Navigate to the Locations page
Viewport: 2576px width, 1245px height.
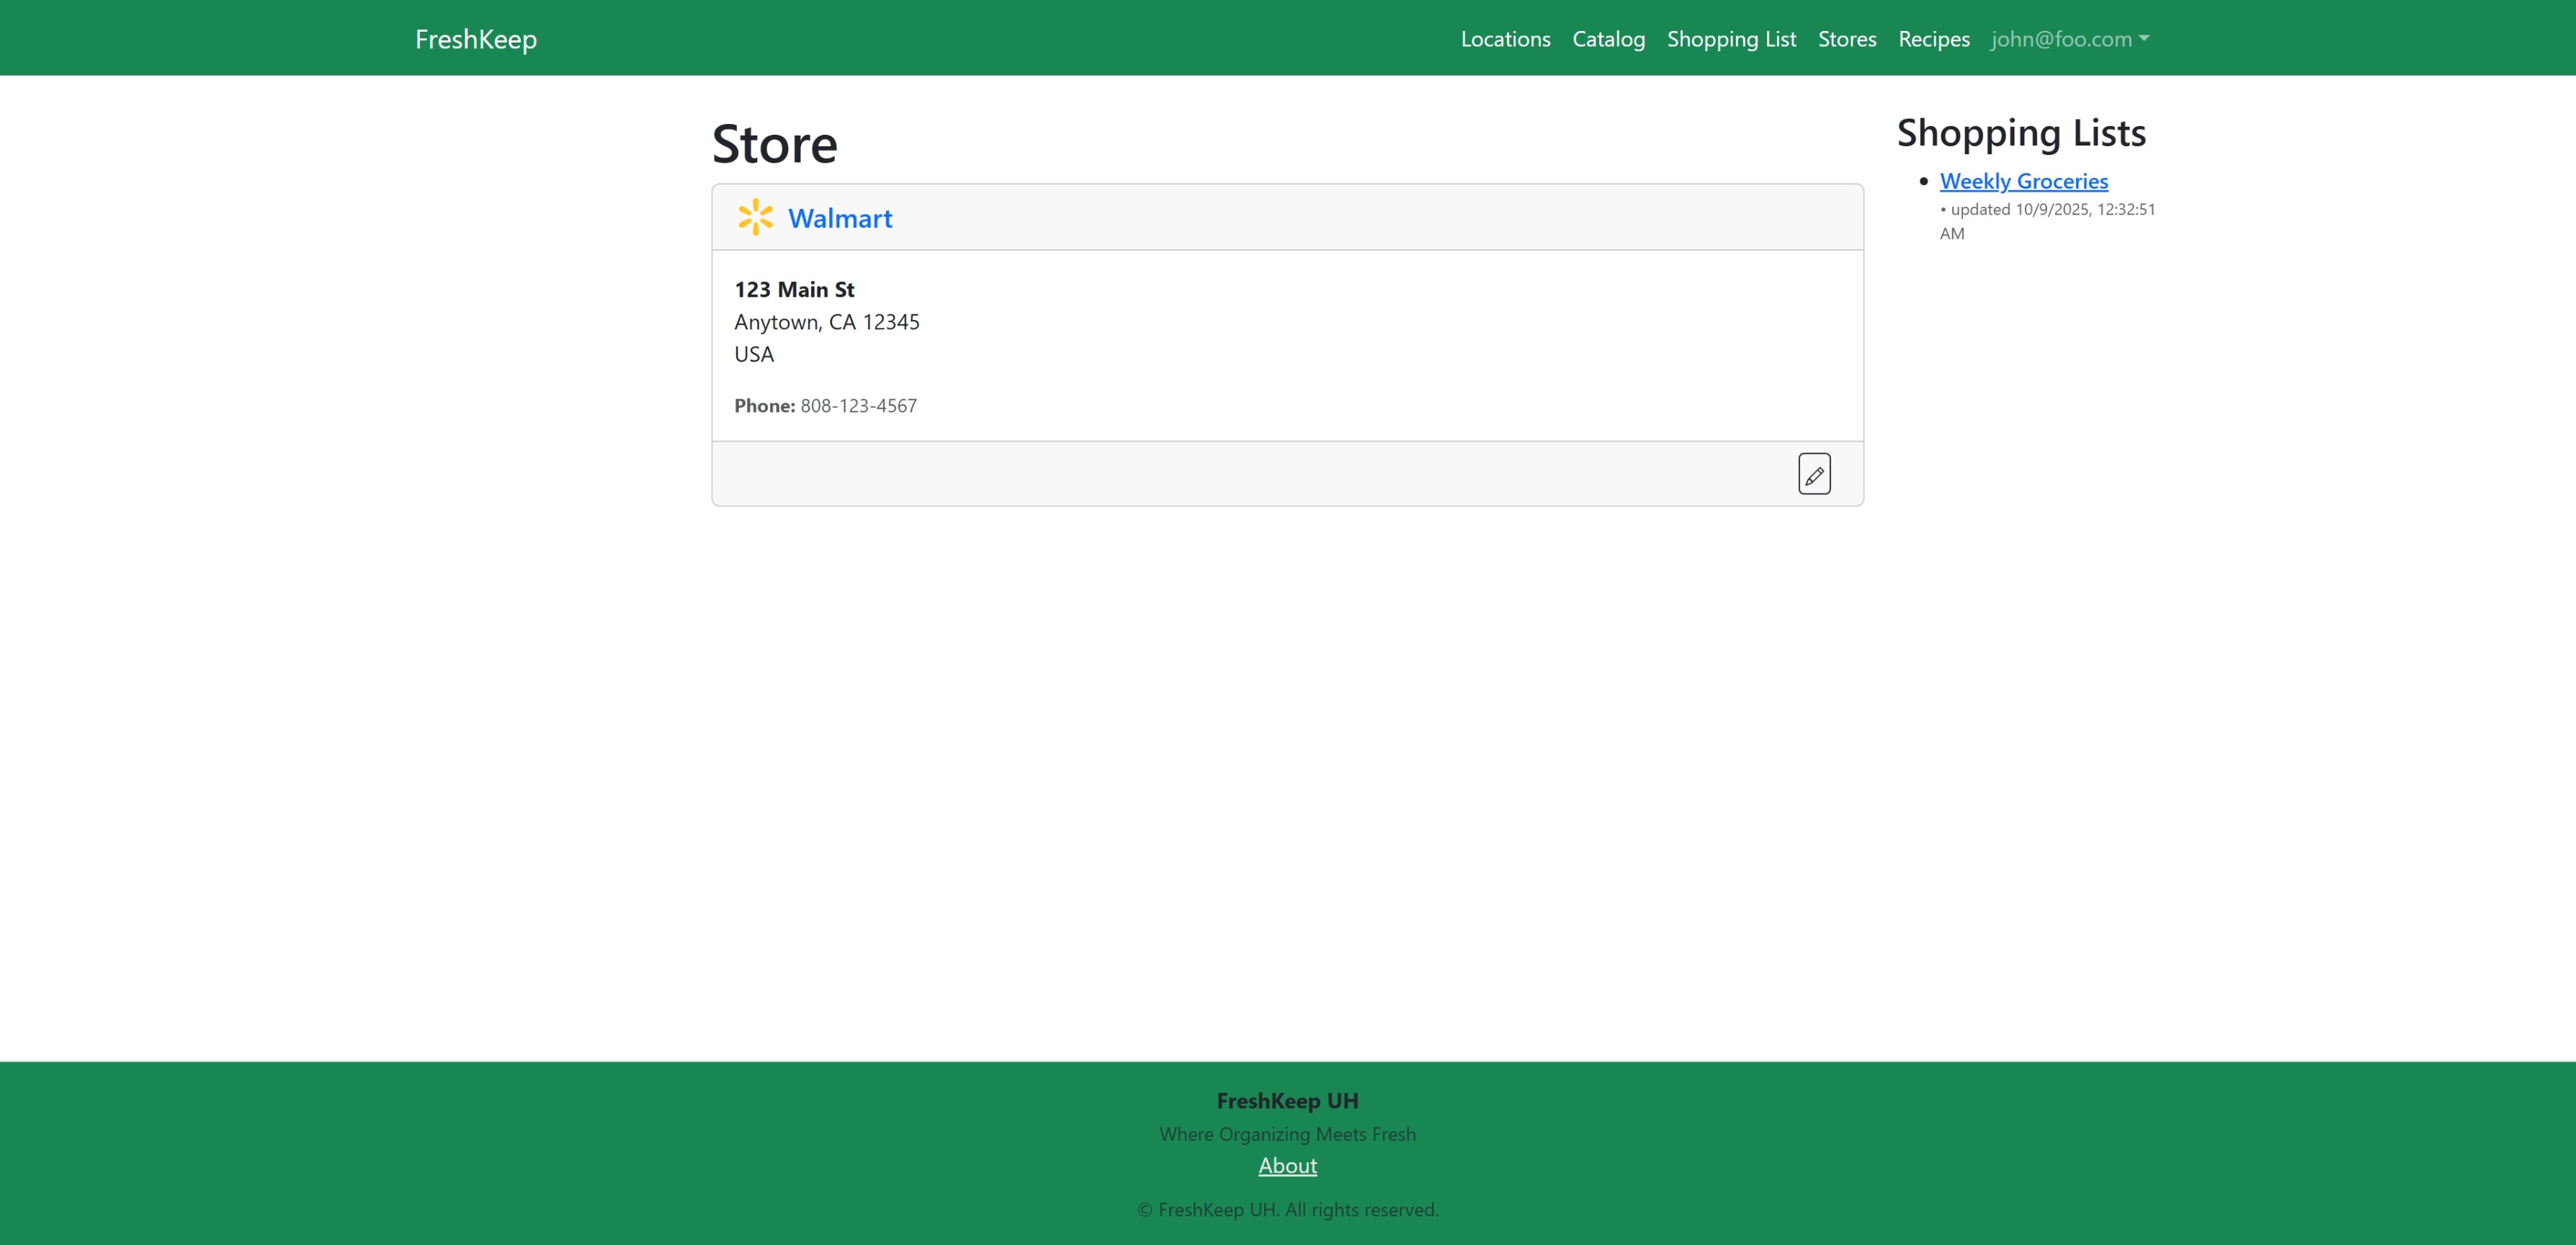click(x=1504, y=39)
